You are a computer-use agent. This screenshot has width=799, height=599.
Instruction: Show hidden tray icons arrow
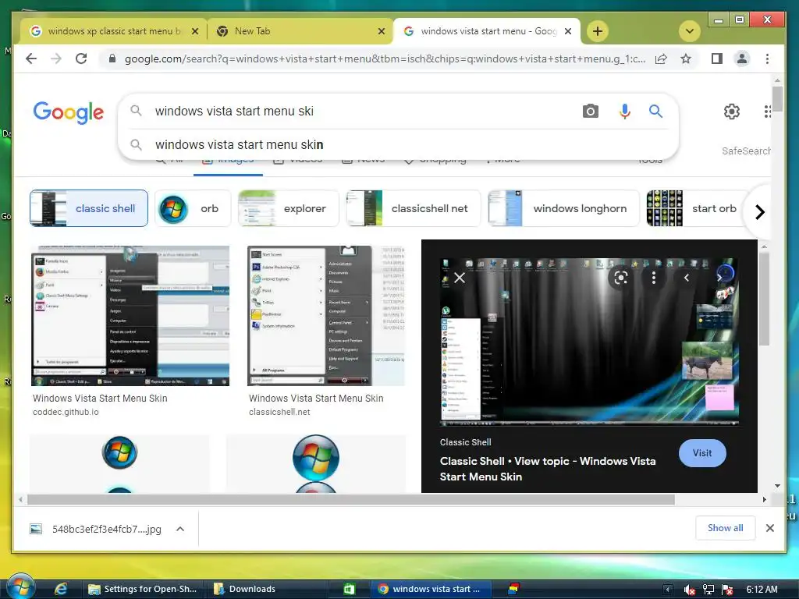point(667,590)
